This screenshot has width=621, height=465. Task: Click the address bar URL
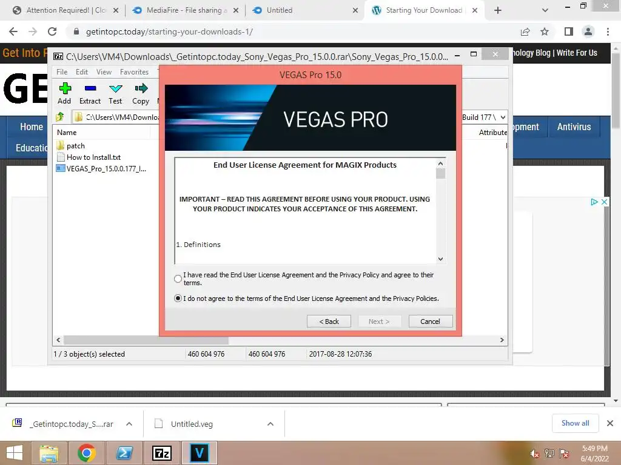point(170,31)
